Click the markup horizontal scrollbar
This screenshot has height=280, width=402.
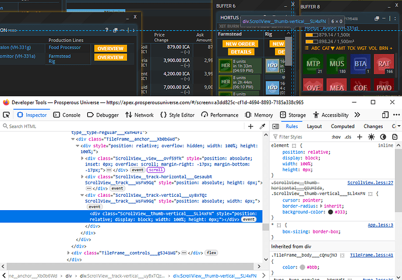131,266
